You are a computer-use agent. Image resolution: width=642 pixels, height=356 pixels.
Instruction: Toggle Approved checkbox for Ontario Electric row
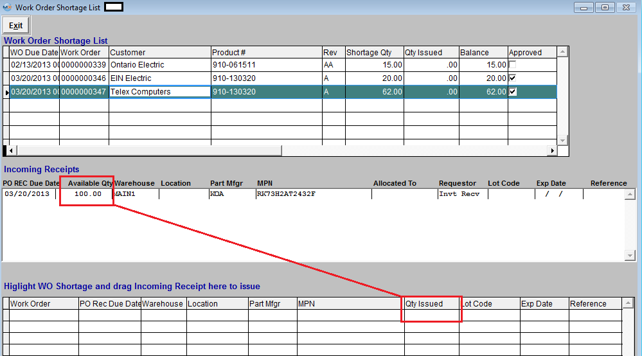512,64
